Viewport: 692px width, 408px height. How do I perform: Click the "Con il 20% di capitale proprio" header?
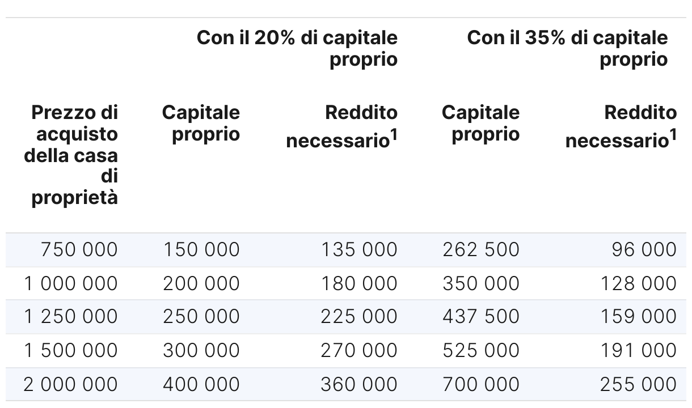click(x=297, y=49)
